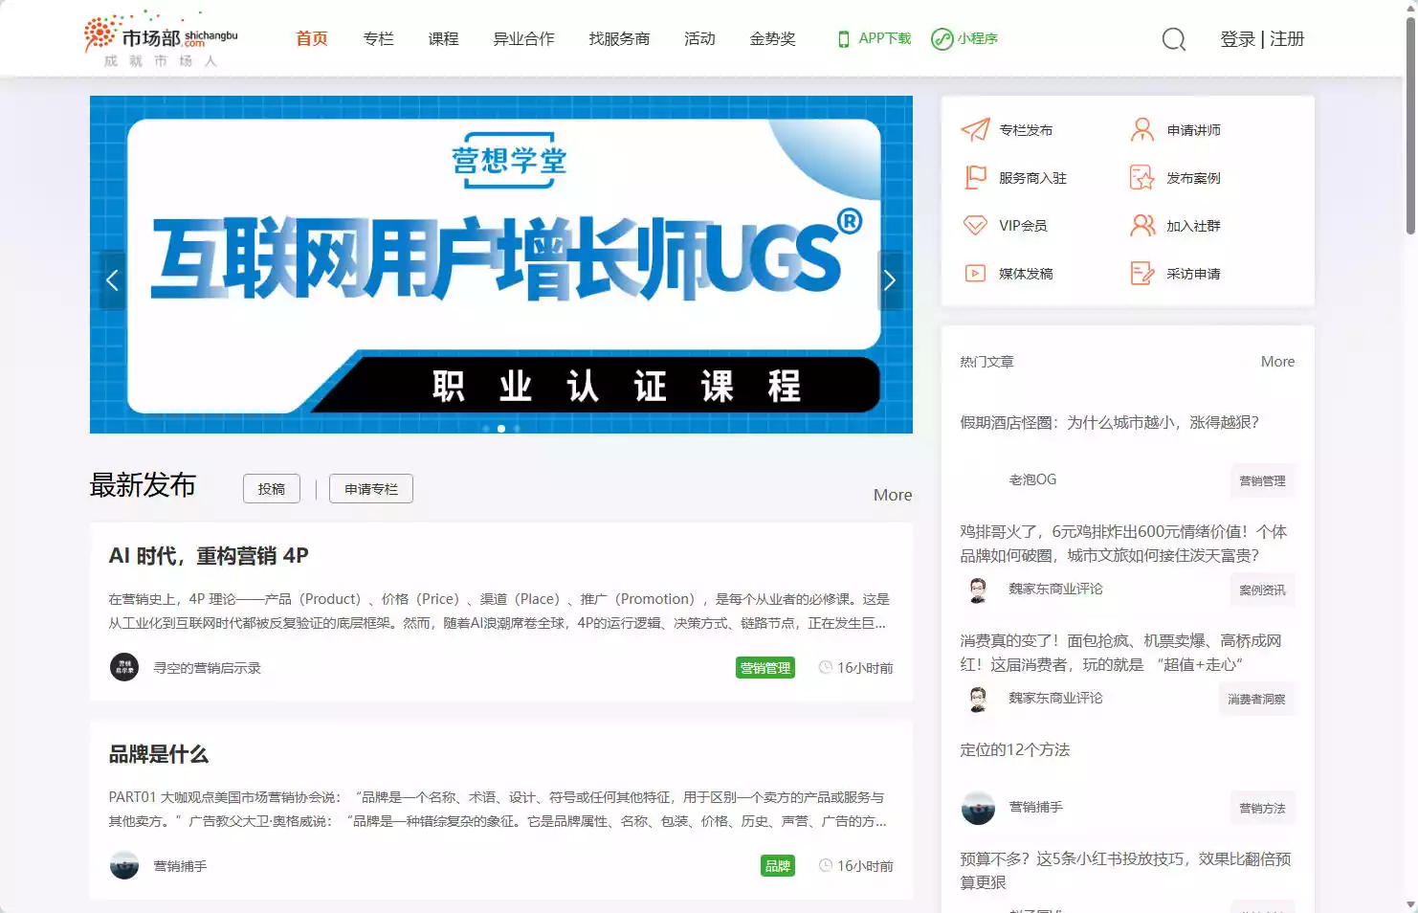Open article 品牌是什么
The image size is (1418, 913).
[x=159, y=754]
